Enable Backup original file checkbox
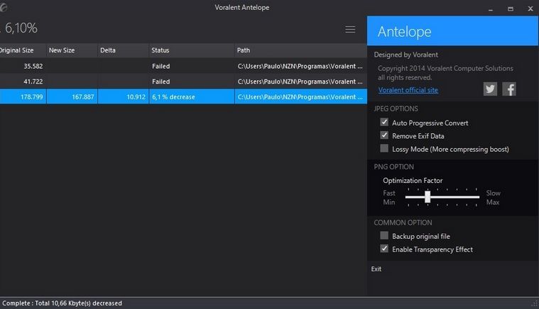The image size is (539, 309). (384, 235)
